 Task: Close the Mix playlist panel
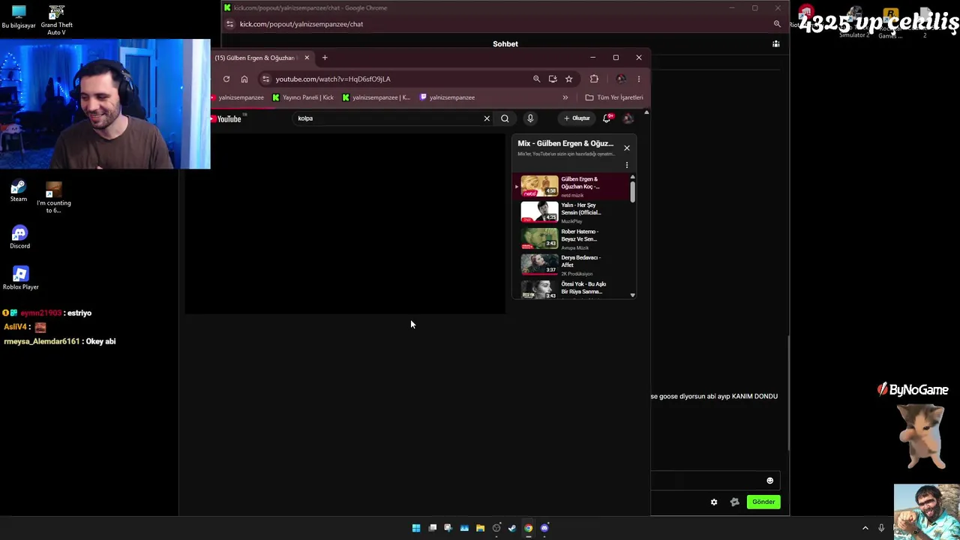[x=627, y=148]
